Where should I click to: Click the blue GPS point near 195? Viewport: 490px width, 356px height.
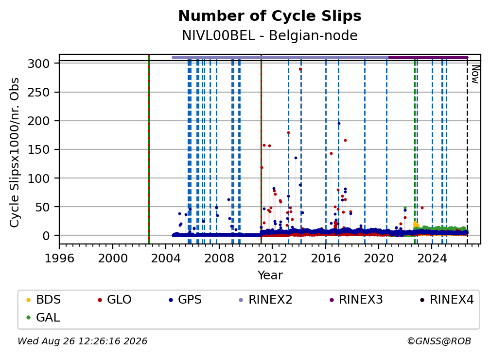339,124
